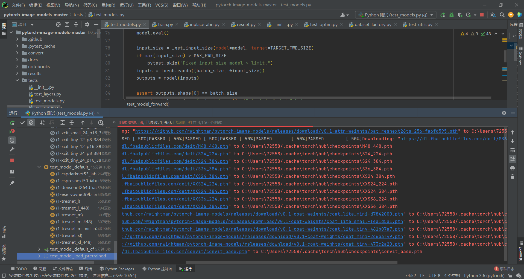Viewport: 524px width, 279px height.
Task: Clear console output with trash icon
Action: [x=513, y=177]
